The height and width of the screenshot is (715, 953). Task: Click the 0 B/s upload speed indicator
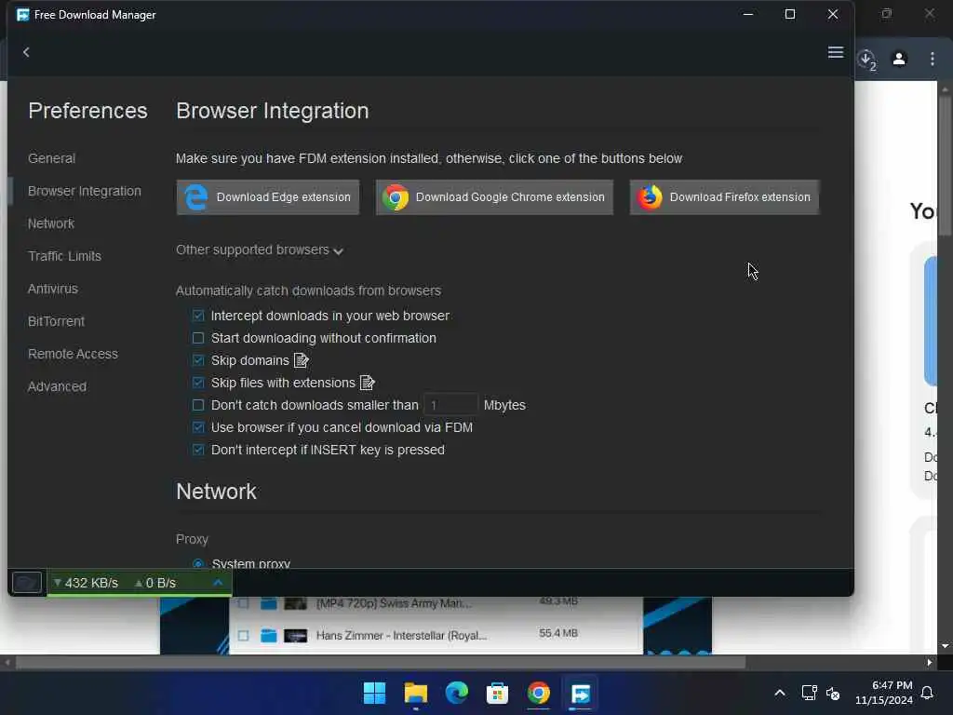155,583
